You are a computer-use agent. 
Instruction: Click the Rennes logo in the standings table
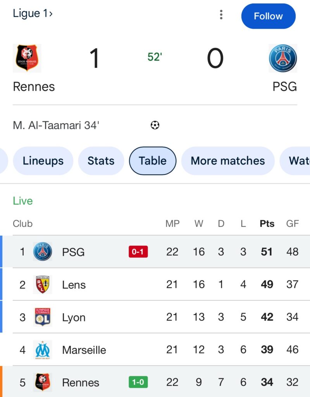pos(43,382)
